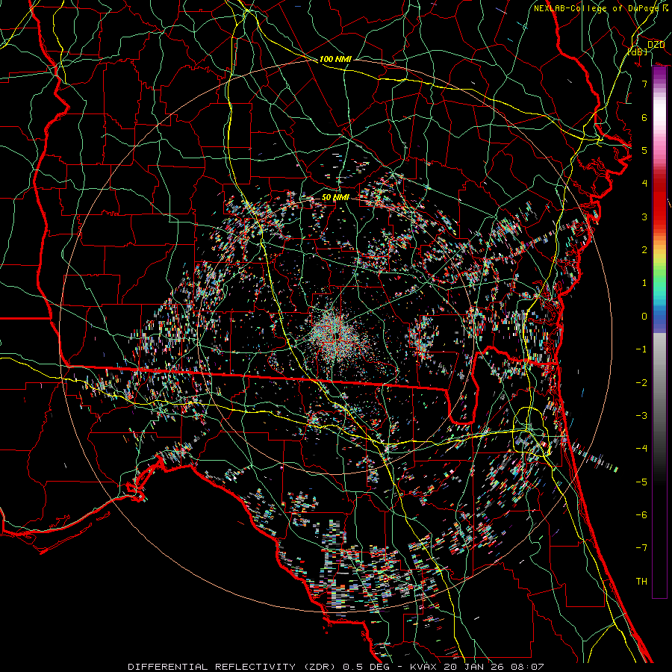The width and height of the screenshot is (672, 672).
Task: Click the "[dB]" unit label
Action: tap(638, 52)
